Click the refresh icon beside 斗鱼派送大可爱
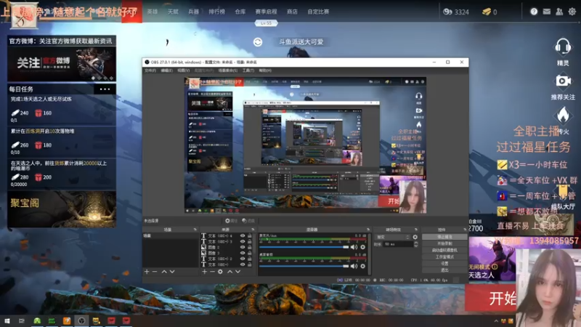This screenshot has width=581, height=327. pos(258,42)
